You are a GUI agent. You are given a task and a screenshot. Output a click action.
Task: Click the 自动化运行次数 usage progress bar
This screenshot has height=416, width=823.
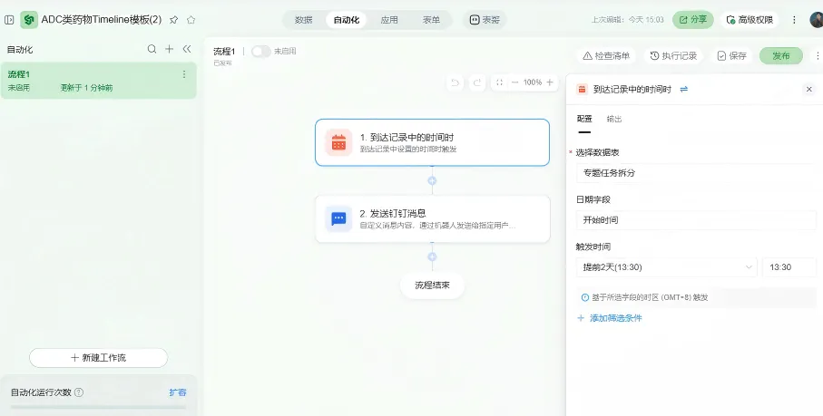point(98,407)
